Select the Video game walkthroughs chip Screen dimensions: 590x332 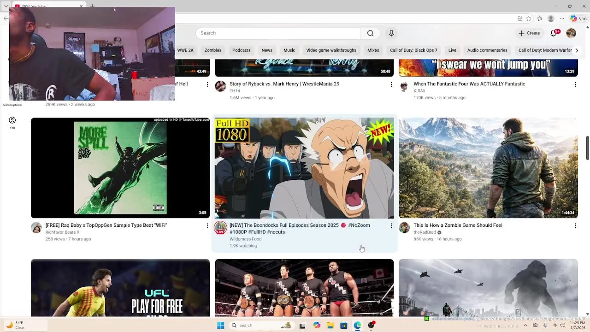point(331,50)
